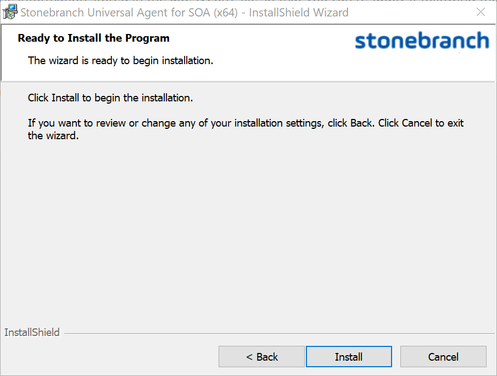The height and width of the screenshot is (376, 497).
Task: Click the sentence starting "If you want to review"
Action: coord(245,123)
